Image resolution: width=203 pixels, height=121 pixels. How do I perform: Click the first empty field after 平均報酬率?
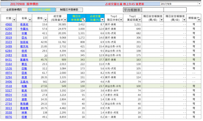pos(153,10)
